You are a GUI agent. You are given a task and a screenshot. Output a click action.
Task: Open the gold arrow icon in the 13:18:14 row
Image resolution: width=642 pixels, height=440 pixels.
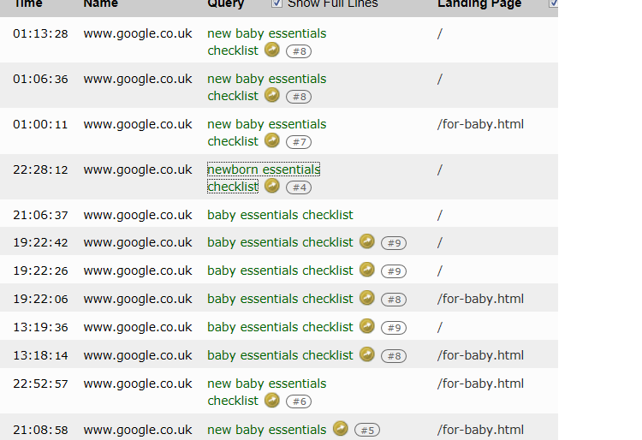pyautogui.click(x=367, y=354)
